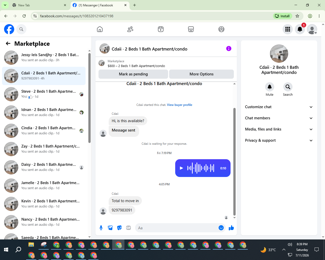The width and height of the screenshot is (325, 260).
Task: Open the nine-dot Menu grid icon
Action: [288, 29]
